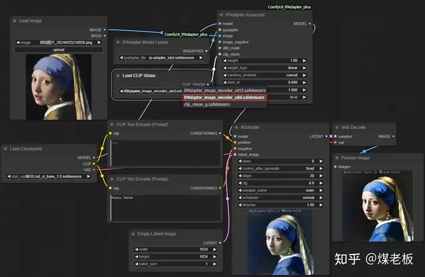425x277 pixels.
Task: Click the VAE output port on Load Checkpoint
Action: tap(94, 170)
